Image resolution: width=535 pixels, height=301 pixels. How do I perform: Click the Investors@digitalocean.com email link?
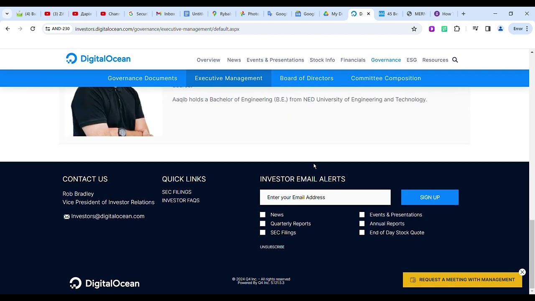[x=108, y=217]
